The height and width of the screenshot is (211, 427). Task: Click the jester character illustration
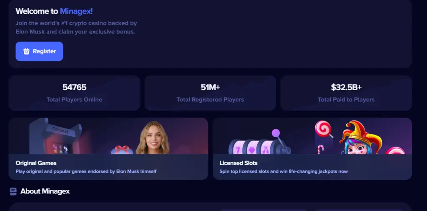pos(361,137)
